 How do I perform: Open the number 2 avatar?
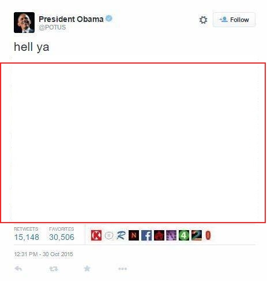coord(197,235)
